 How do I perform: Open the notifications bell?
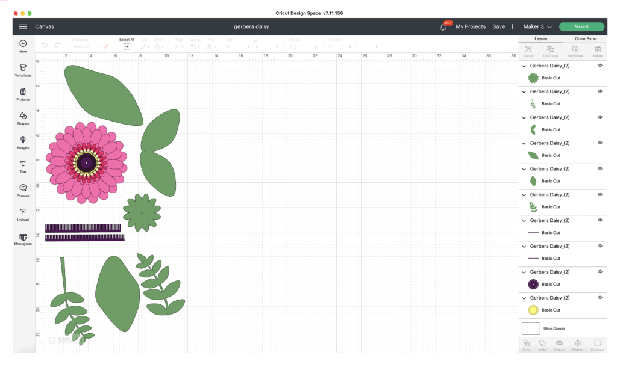click(443, 27)
